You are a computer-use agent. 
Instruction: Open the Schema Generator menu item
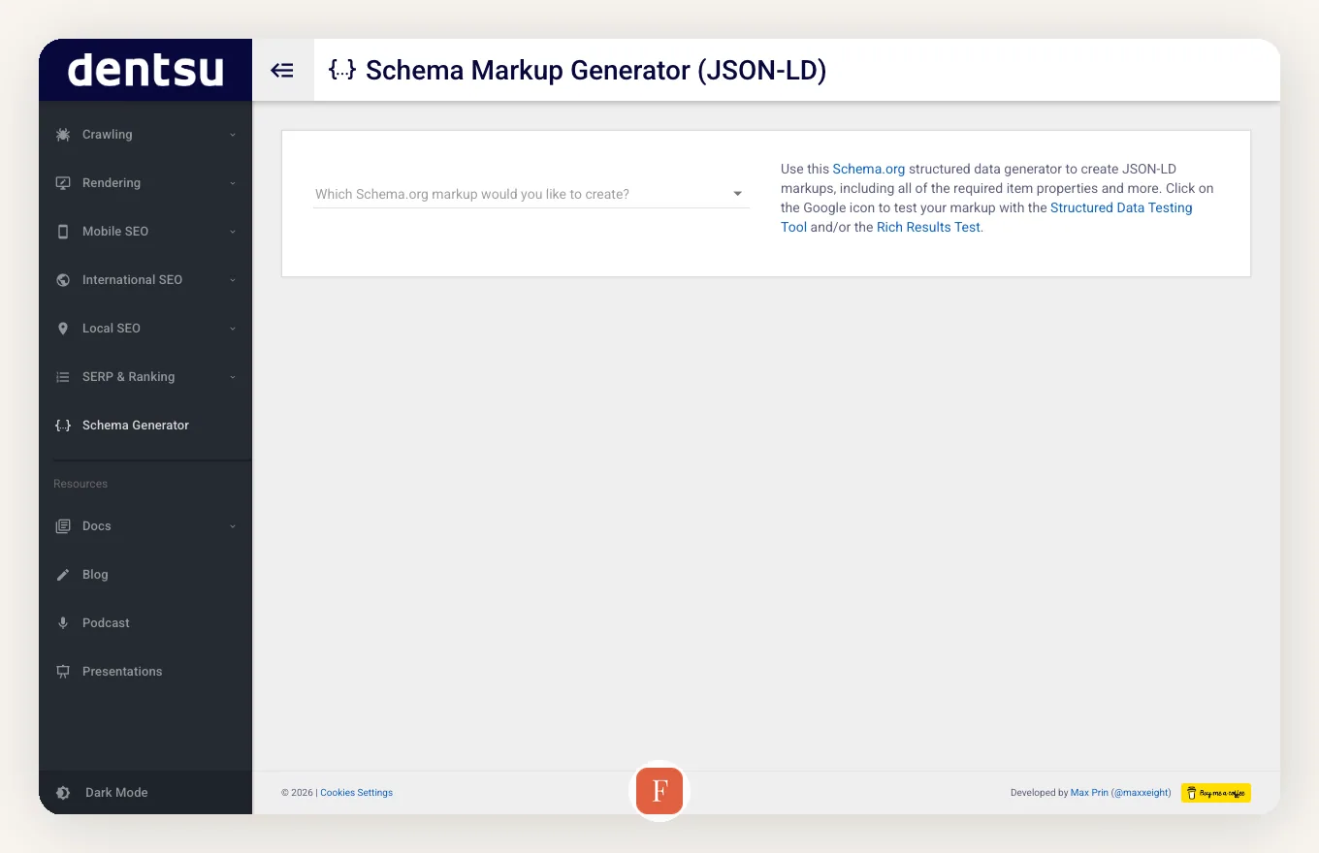[x=145, y=426]
